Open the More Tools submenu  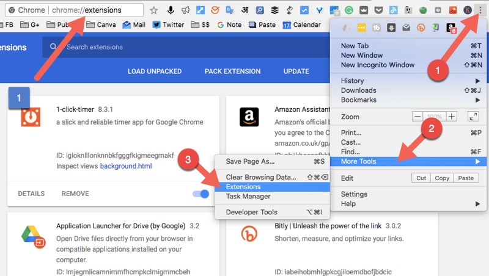point(408,161)
